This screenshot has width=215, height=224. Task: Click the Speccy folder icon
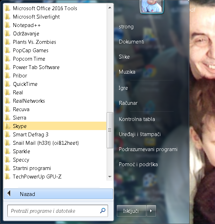7,160
